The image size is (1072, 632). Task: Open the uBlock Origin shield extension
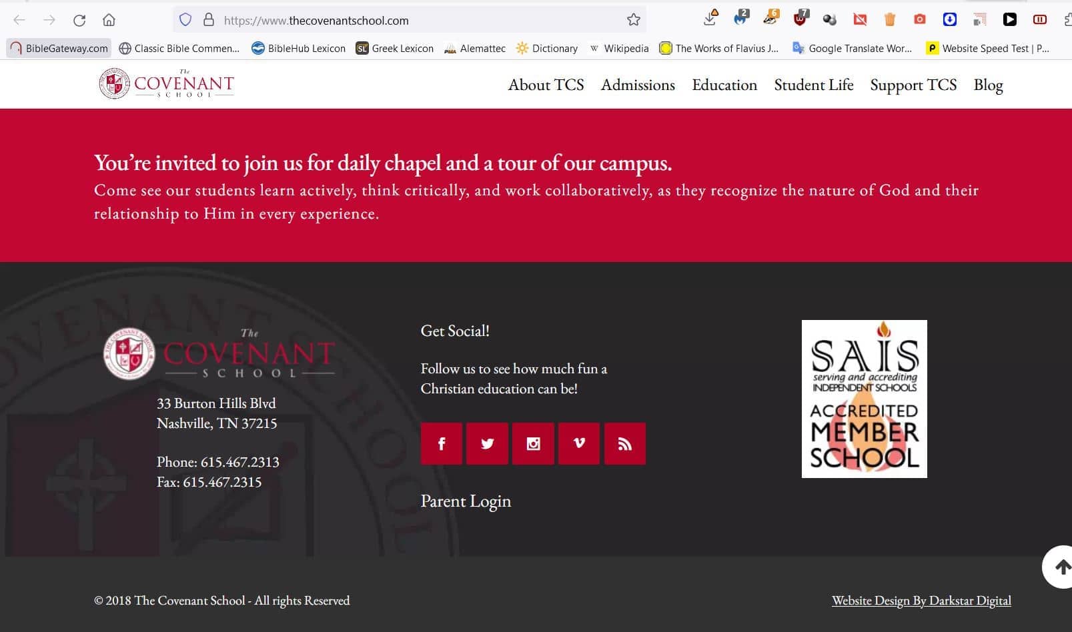click(x=800, y=18)
